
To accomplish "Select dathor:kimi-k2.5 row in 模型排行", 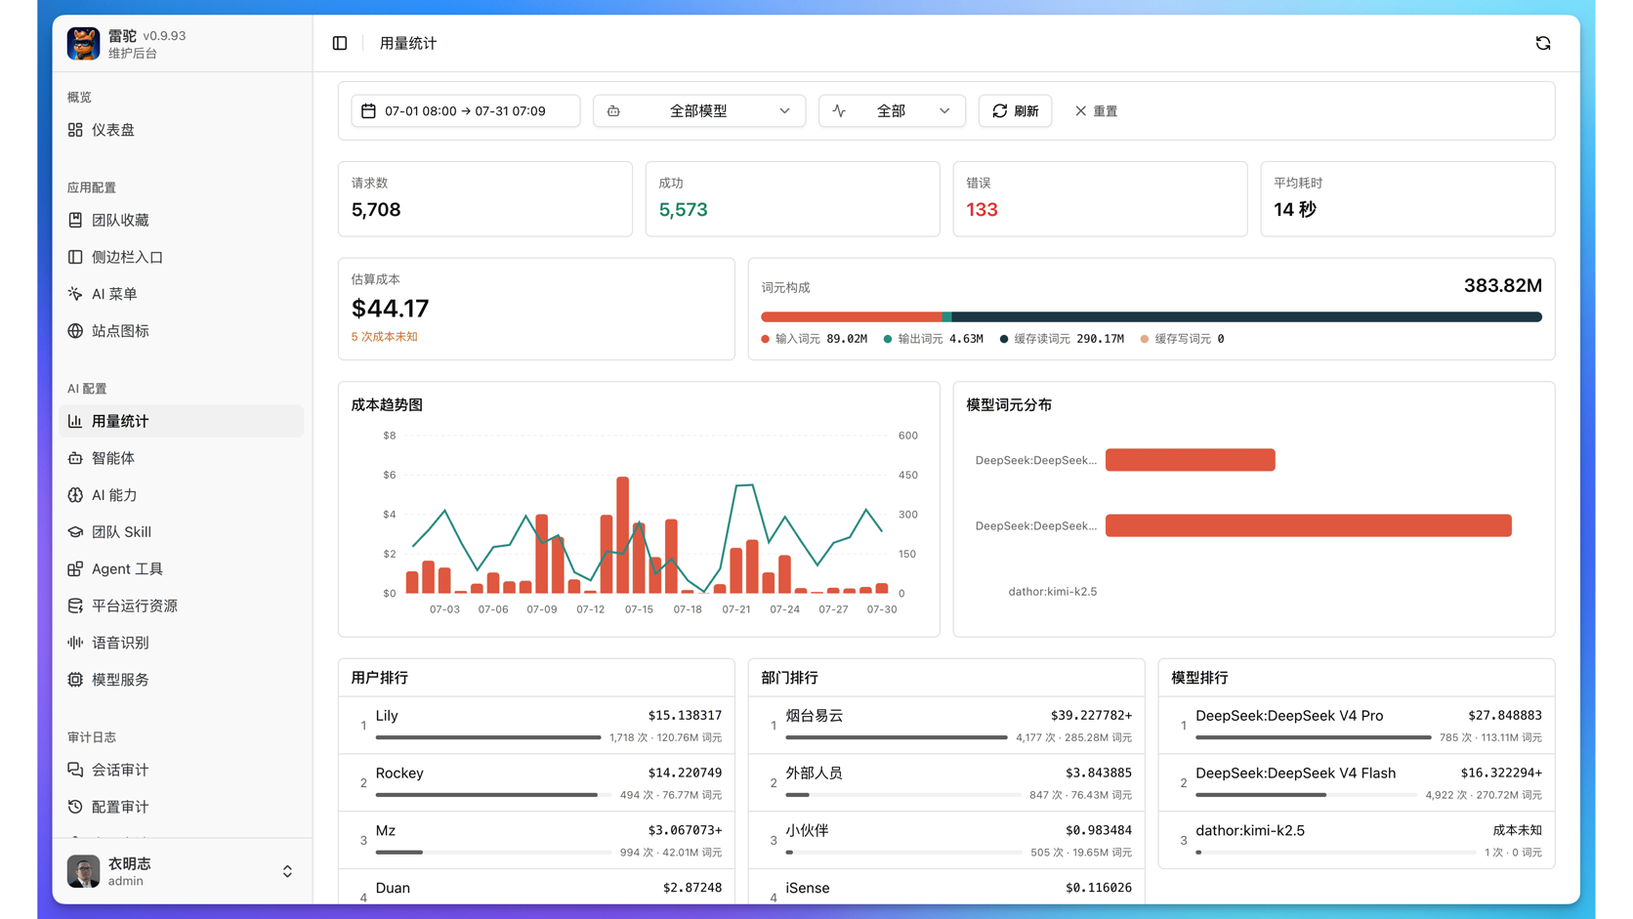I will click(x=1357, y=841).
